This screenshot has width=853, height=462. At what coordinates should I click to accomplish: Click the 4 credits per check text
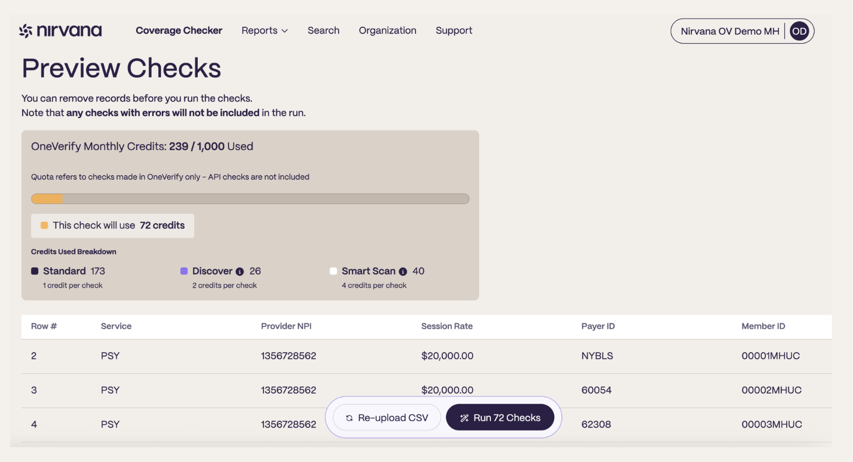(374, 285)
